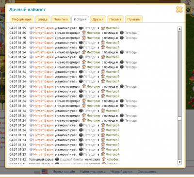Open the Петарды link in the second entry
The width and height of the screenshot is (194, 178).
[131, 33]
